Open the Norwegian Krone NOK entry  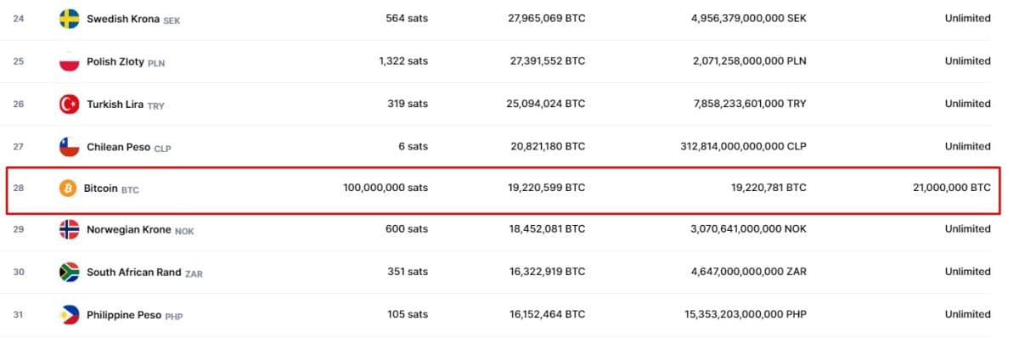[x=141, y=229]
